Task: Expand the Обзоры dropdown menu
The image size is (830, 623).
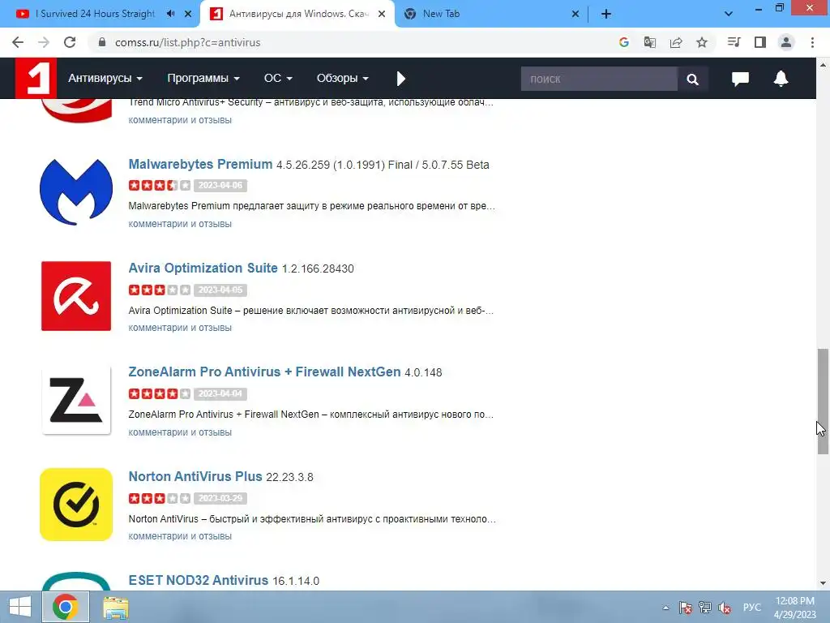Action: (343, 79)
